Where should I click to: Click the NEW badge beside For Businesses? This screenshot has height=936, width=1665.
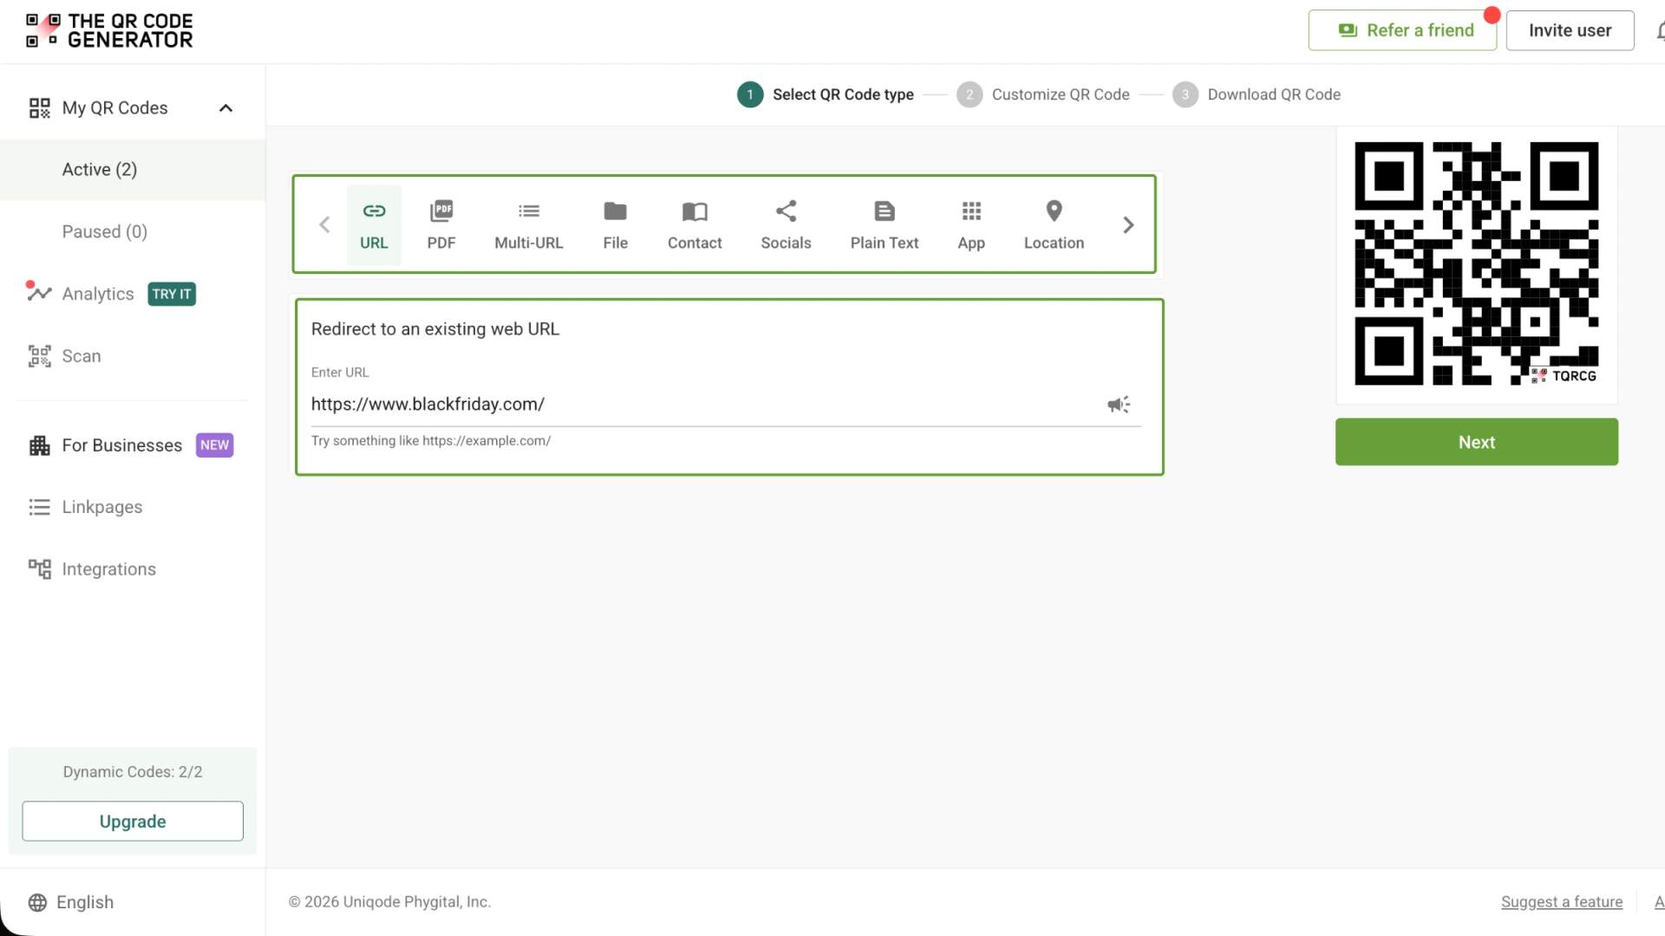tap(214, 445)
